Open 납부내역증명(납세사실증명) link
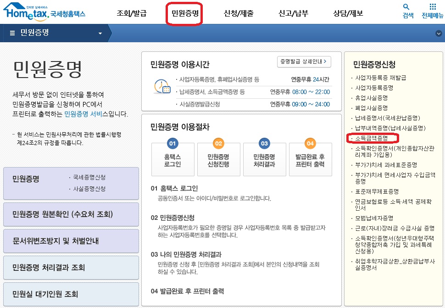The width and height of the screenshot is (445, 308). click(390, 129)
